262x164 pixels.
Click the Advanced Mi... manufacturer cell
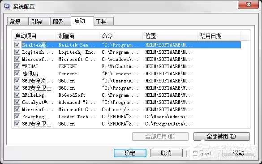tap(77, 102)
